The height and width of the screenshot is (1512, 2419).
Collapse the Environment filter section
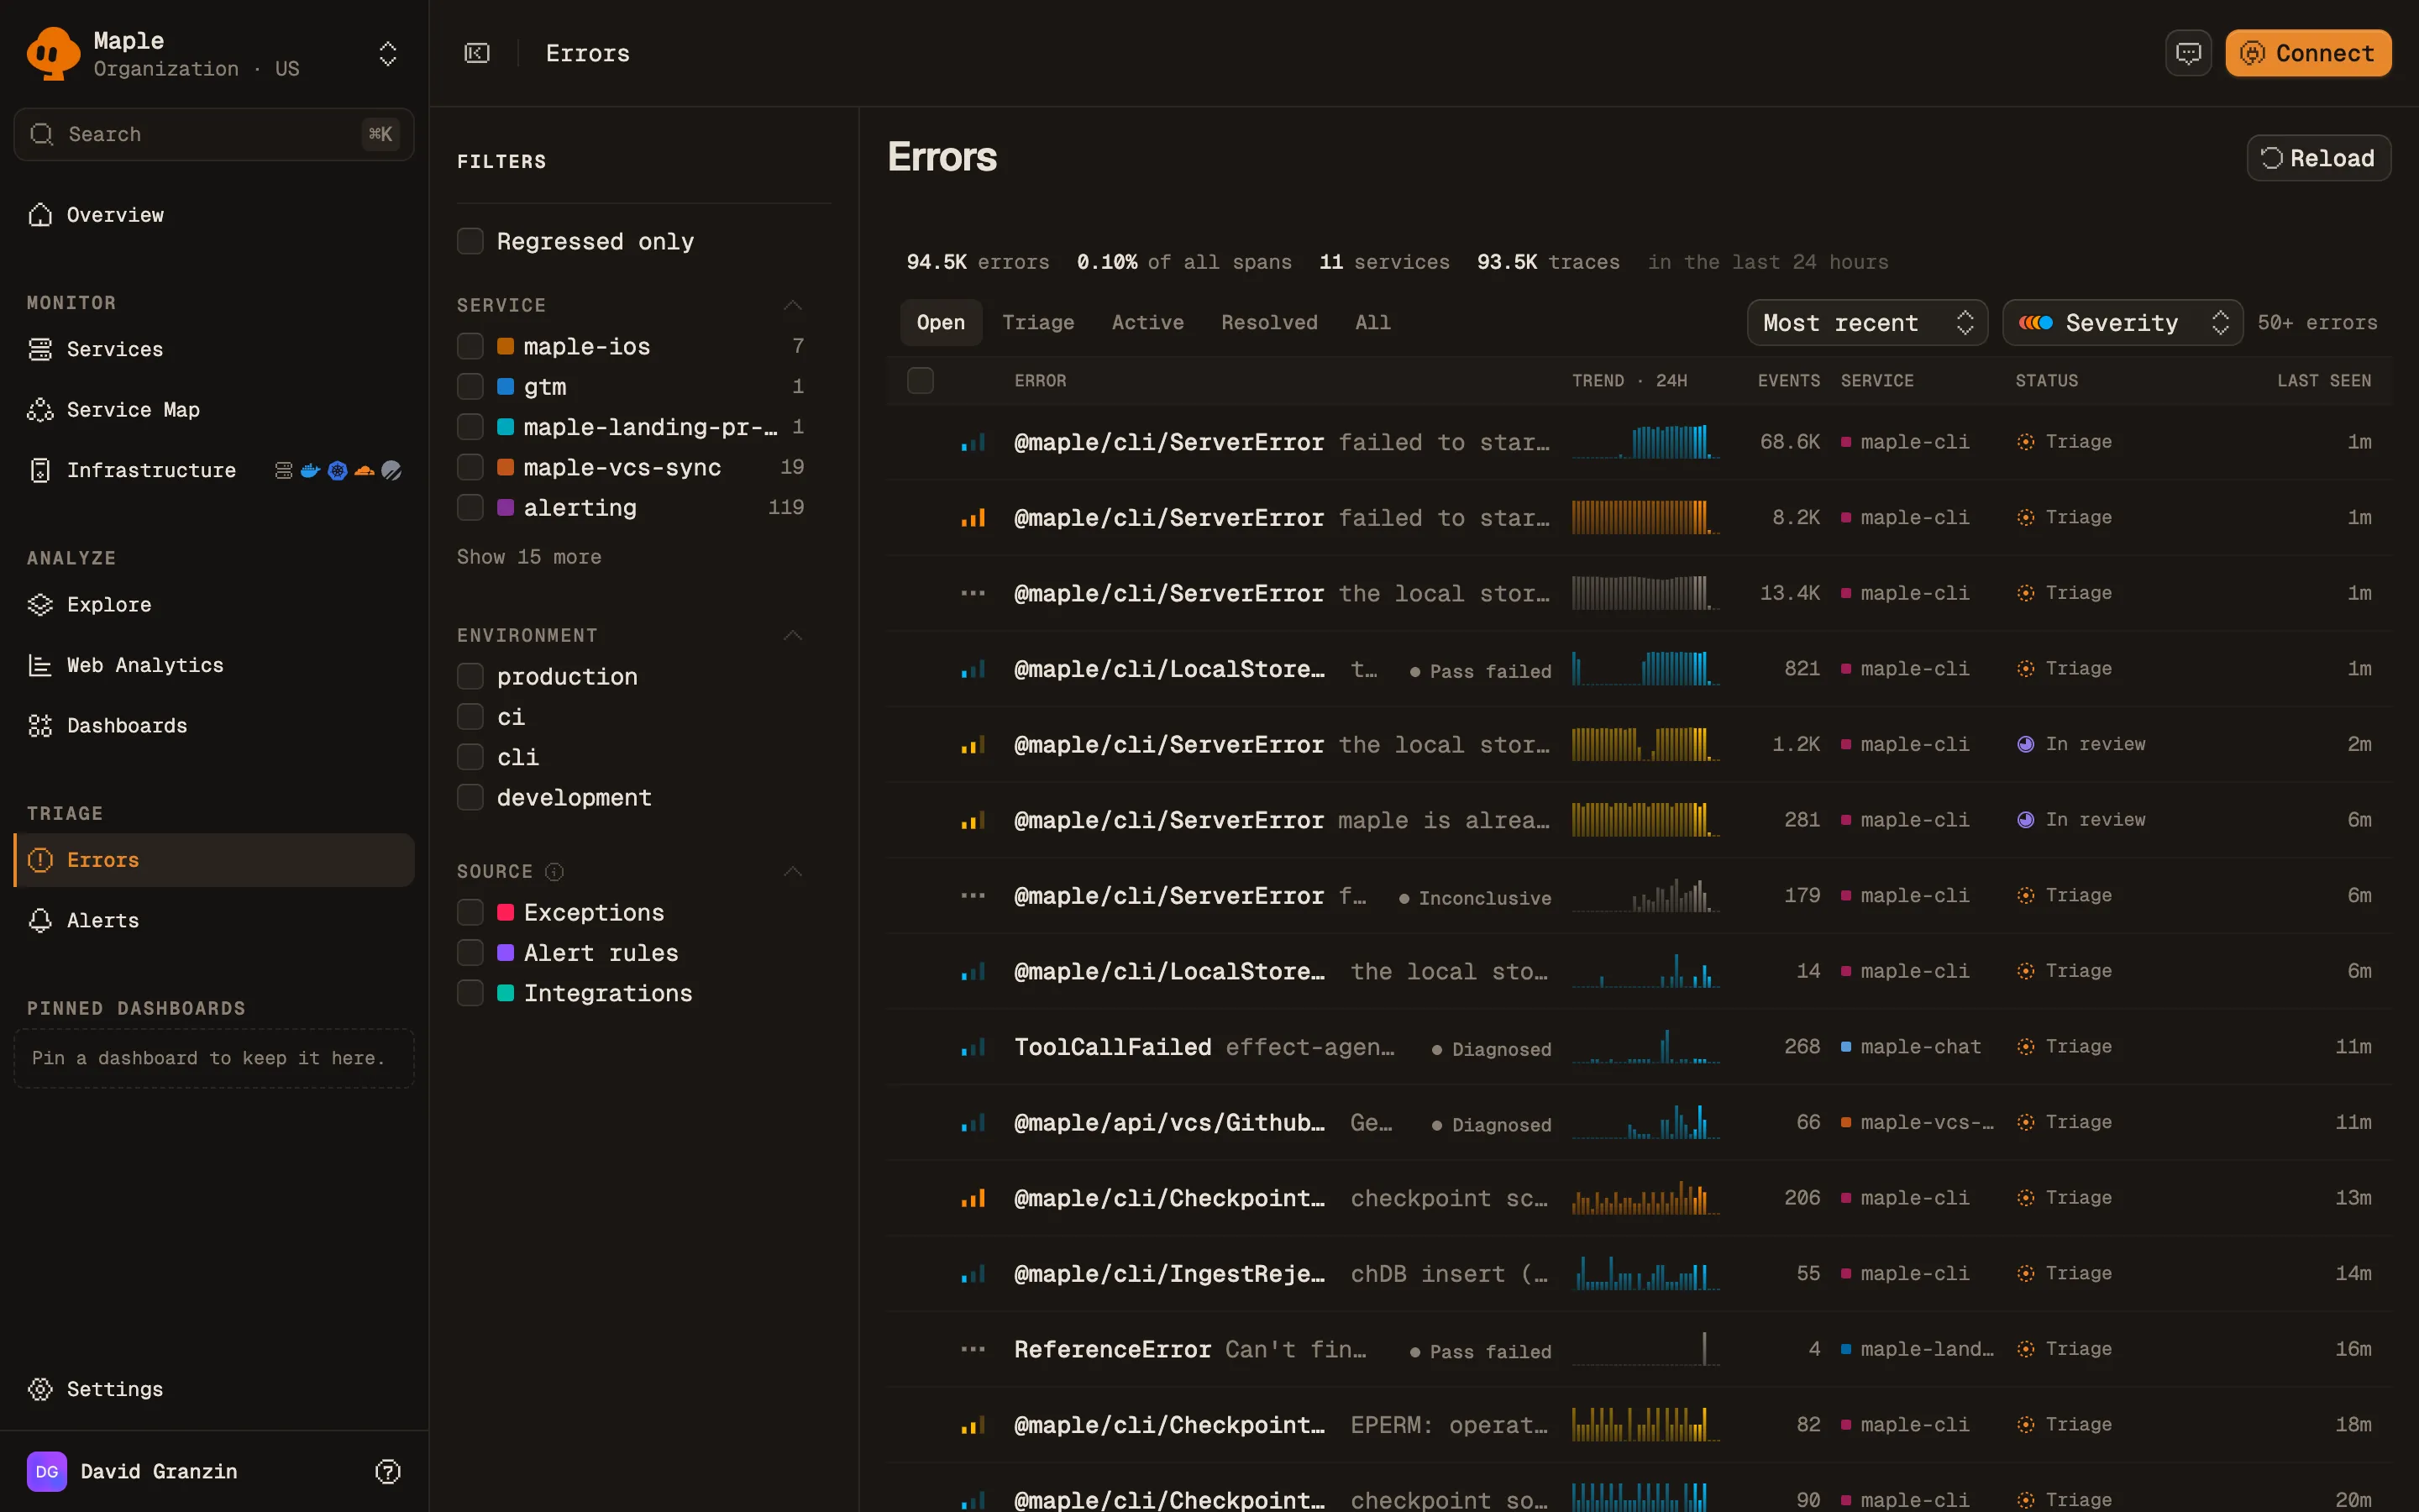point(793,635)
